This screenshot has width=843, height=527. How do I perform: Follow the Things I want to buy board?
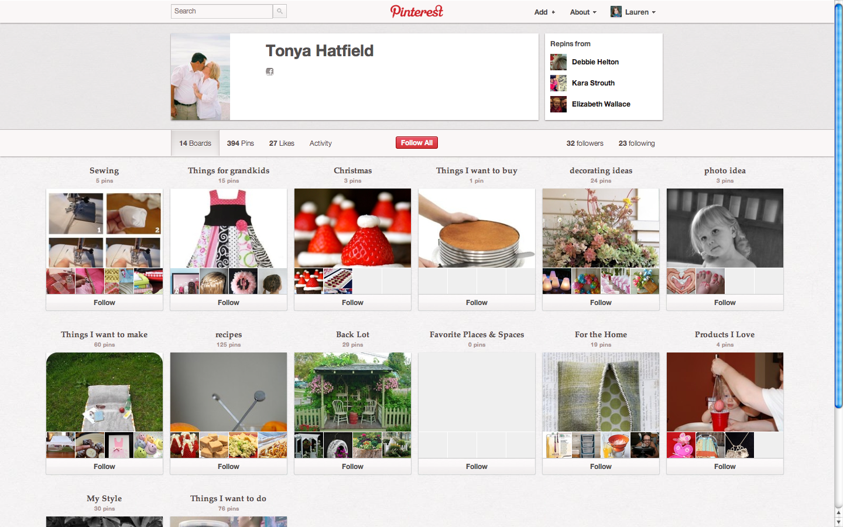[477, 303]
